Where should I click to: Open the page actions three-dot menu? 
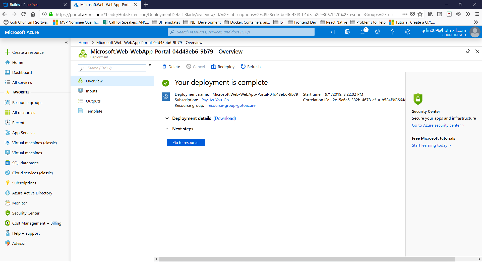point(405,14)
